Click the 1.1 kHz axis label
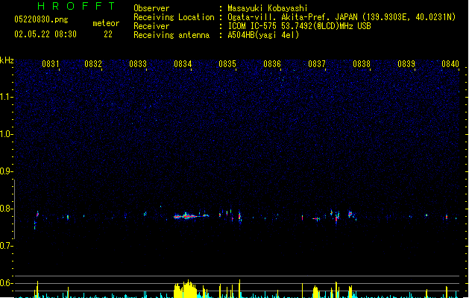Viewport: 469px width, 298px height. (6, 97)
